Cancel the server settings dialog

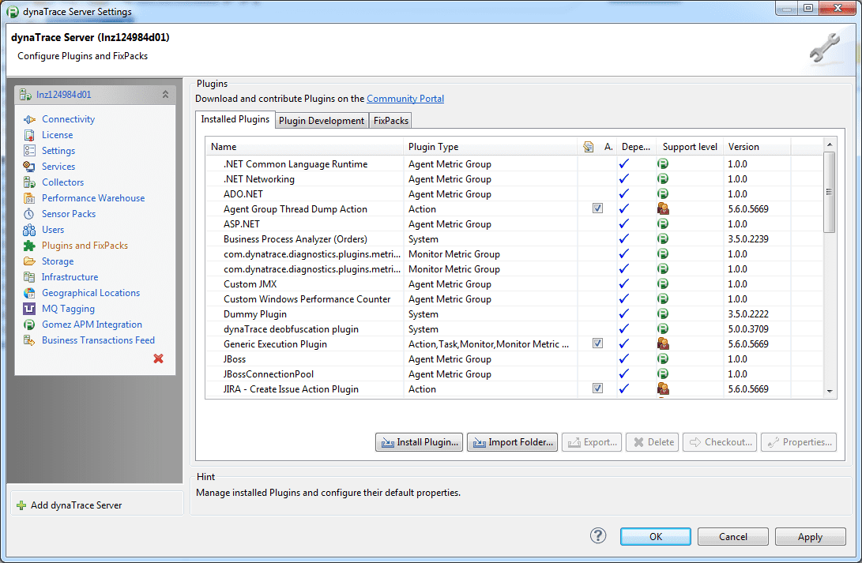[732, 537]
